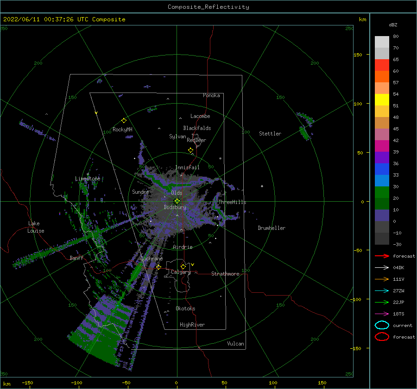The image size is (417, 389).
Task: Click the Sylvan label
Action: point(177,136)
